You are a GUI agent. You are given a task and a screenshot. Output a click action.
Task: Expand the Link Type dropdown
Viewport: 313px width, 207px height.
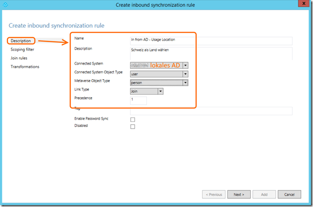point(160,91)
